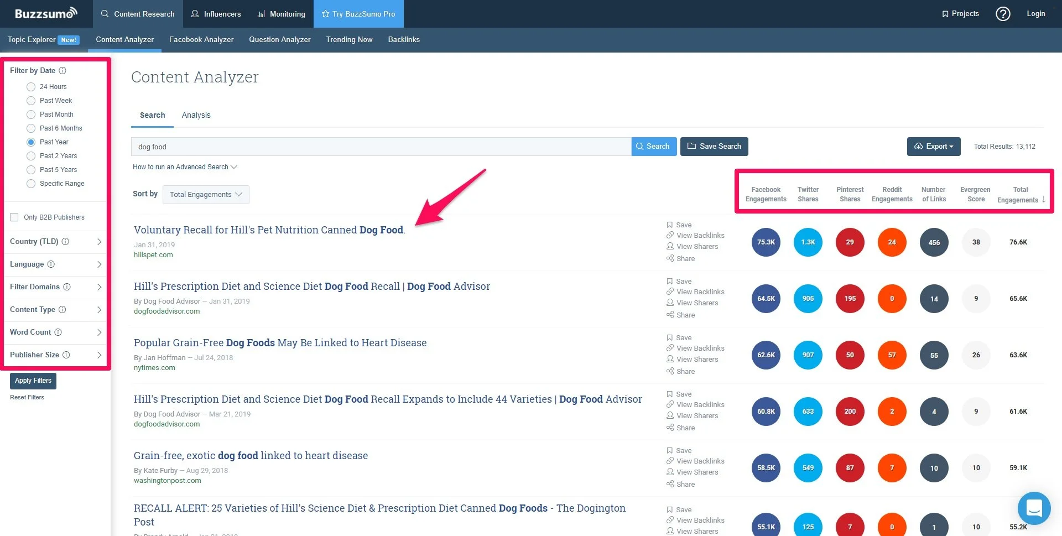Click the sort arrow beside Total Engagements header
1062x536 pixels.
pos(1044,200)
